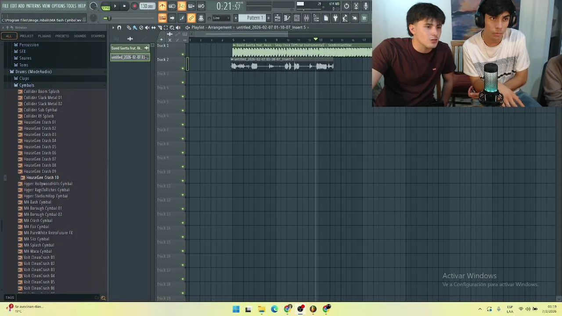Toggle the metronome icon
The width and height of the screenshot is (562, 316).
[162, 6]
